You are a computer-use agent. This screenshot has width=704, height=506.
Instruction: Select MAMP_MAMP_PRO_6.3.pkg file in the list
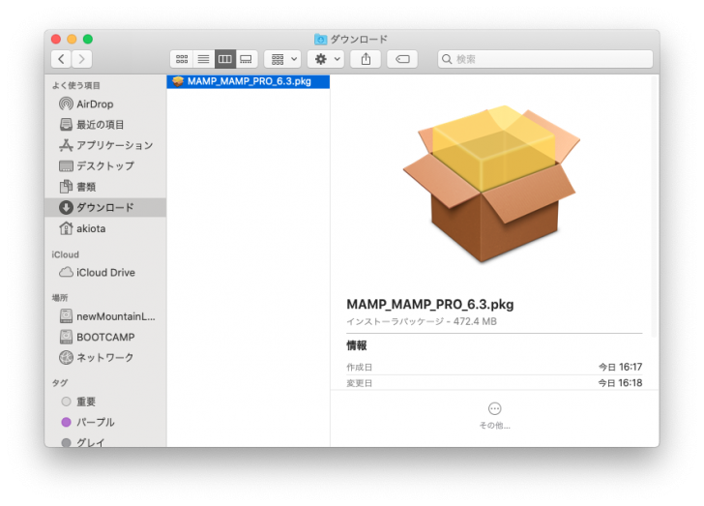coord(249,81)
